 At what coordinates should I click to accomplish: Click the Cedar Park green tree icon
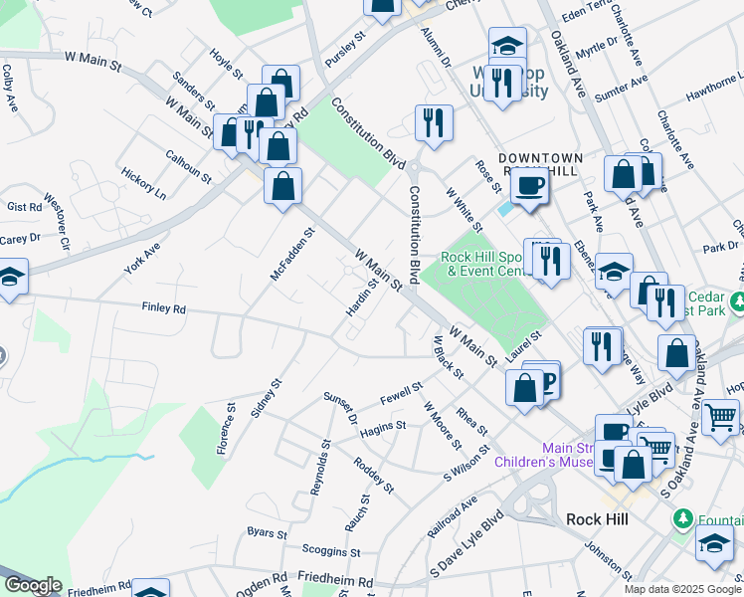coord(737,301)
